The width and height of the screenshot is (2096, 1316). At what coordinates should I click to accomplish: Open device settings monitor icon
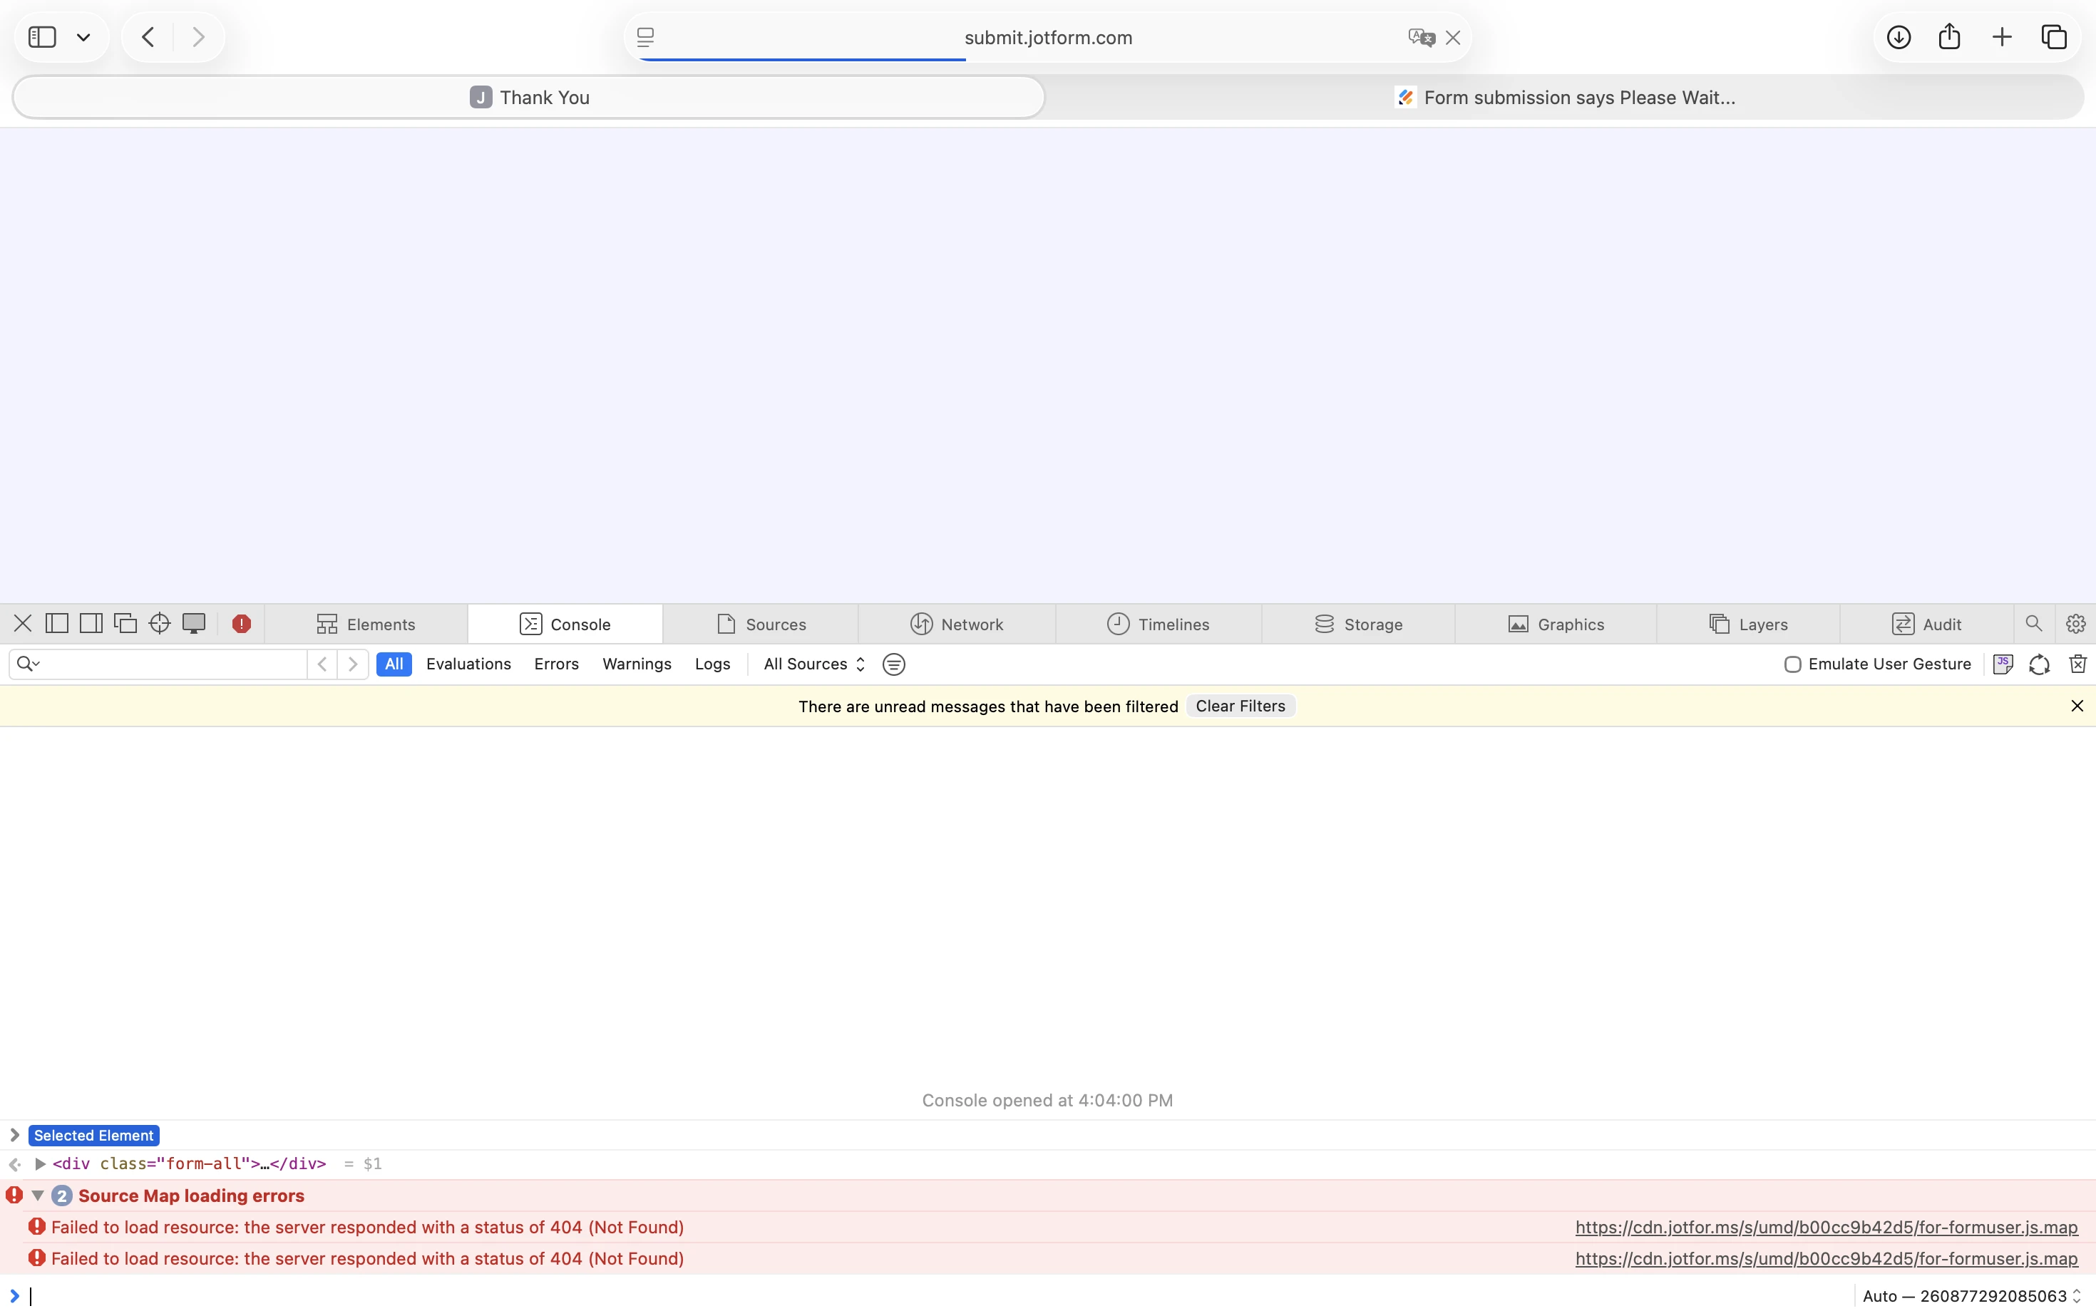(194, 624)
